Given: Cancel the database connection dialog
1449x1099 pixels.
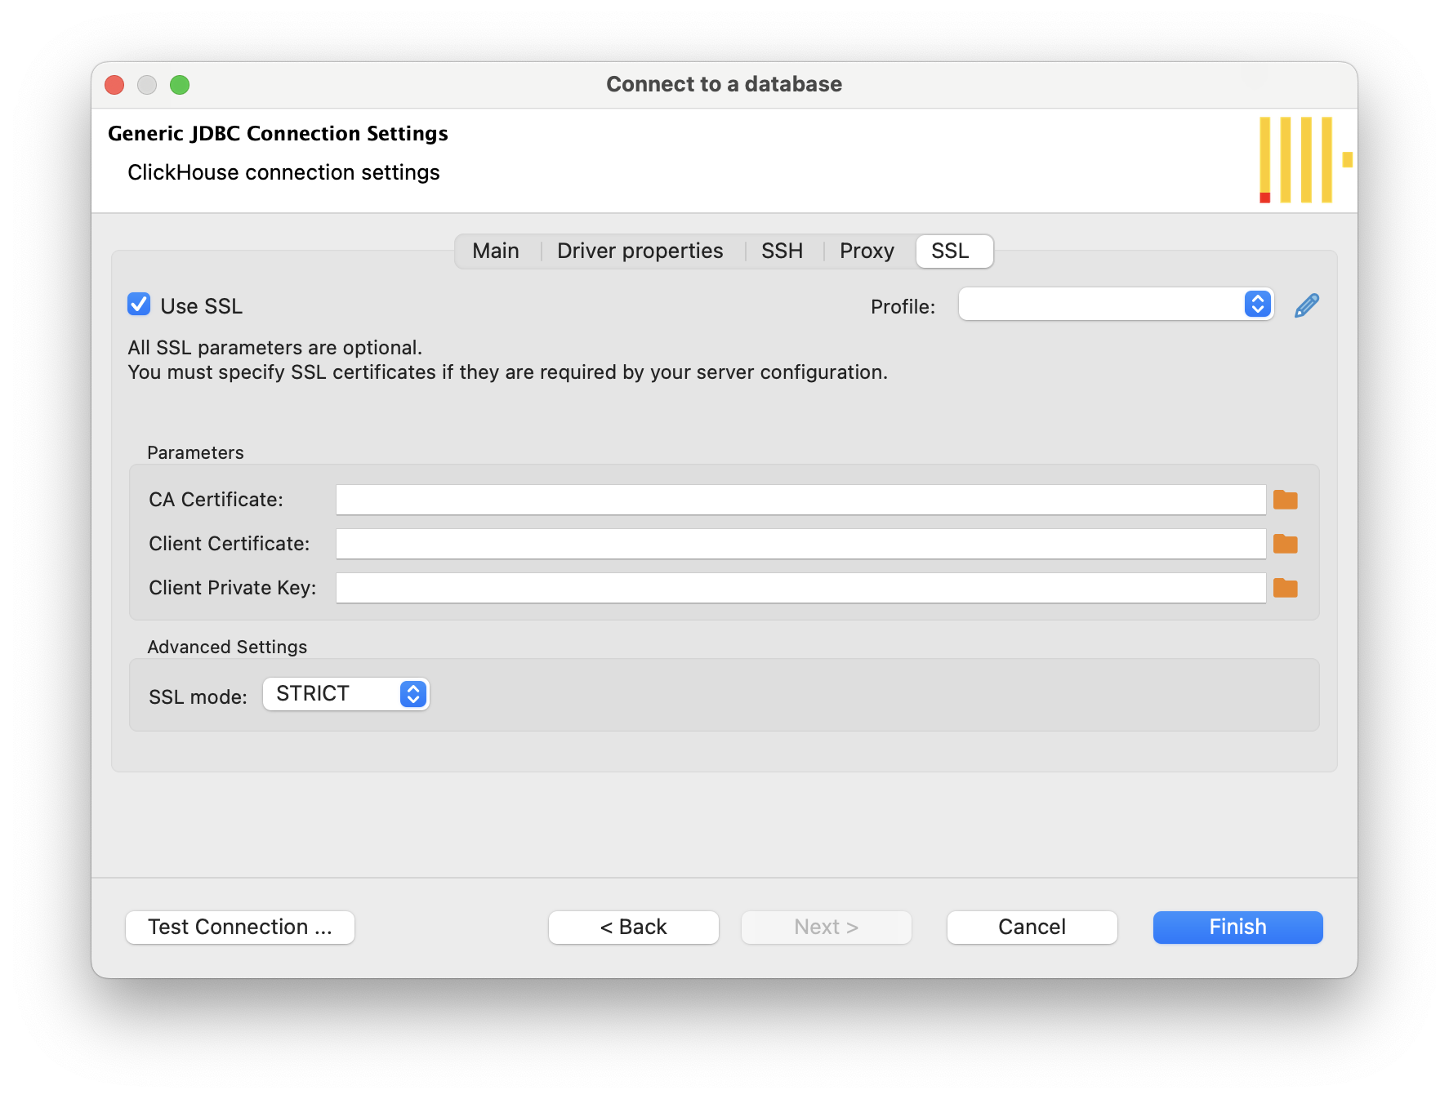Looking at the screenshot, I should click(1032, 927).
